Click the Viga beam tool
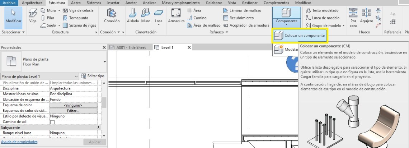 (x=33, y=17)
